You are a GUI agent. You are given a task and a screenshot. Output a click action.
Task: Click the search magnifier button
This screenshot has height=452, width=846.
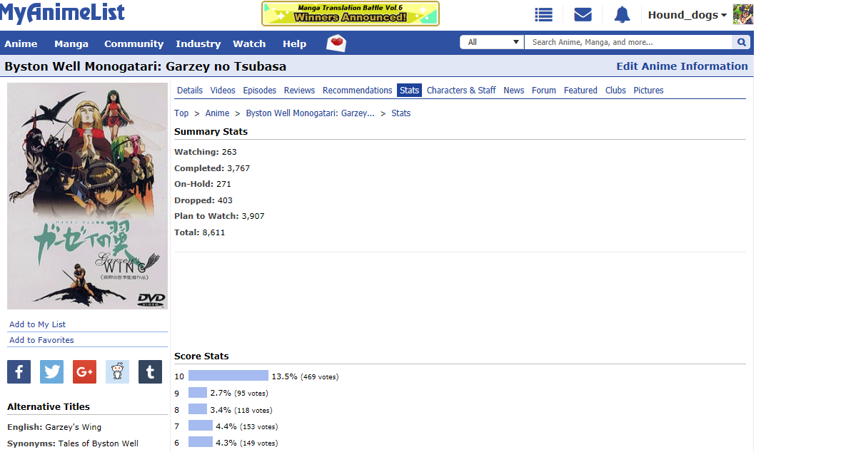741,42
